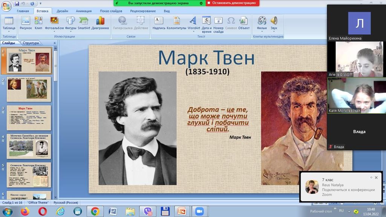Close the slides panel with the x

coord(54,43)
